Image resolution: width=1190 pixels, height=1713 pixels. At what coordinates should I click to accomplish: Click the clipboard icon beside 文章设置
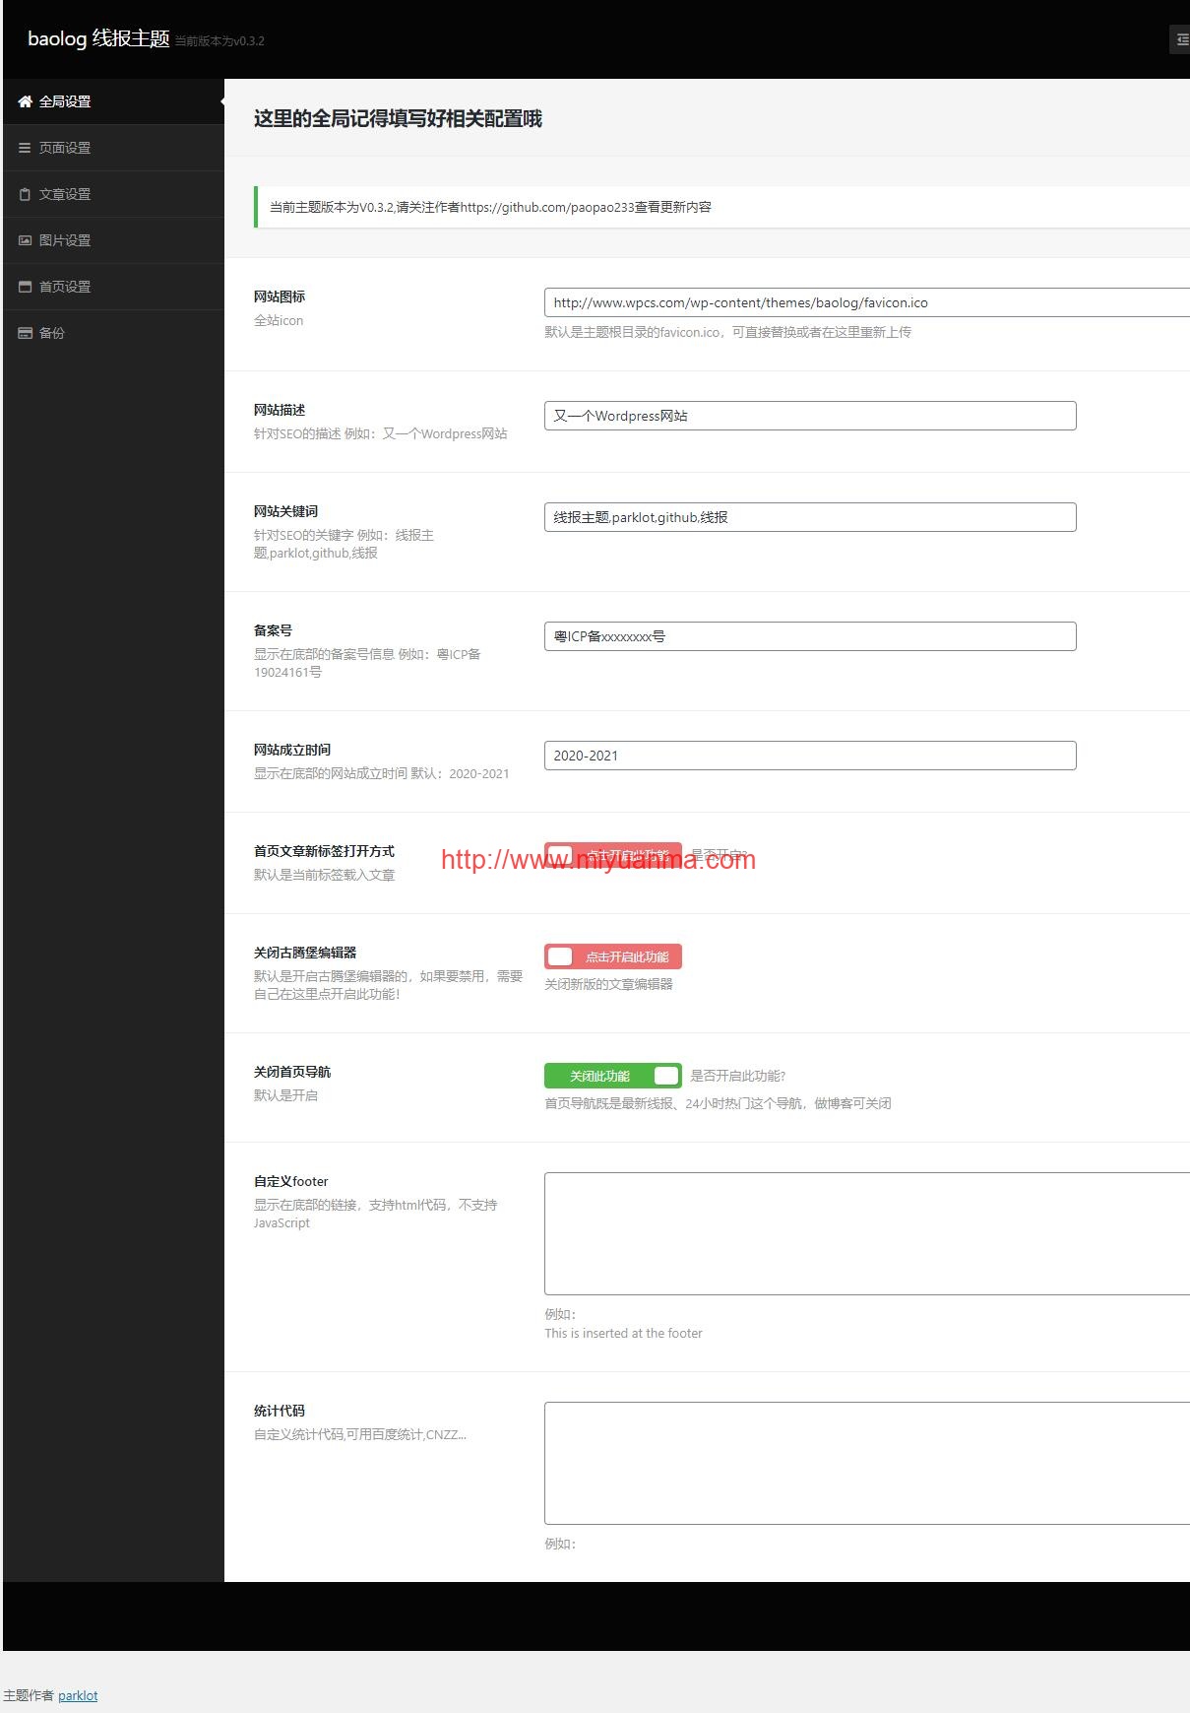point(25,194)
